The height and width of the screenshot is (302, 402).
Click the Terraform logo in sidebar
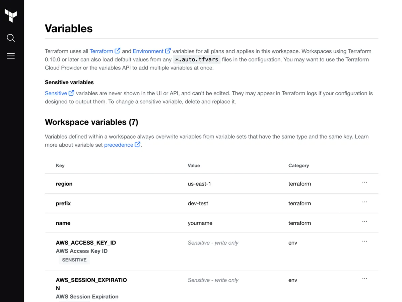tap(11, 15)
